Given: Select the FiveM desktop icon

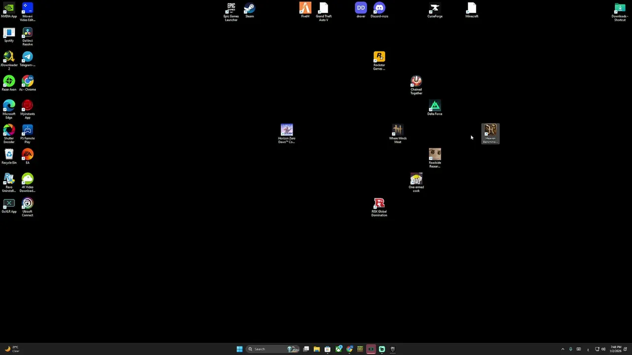Looking at the screenshot, I should tap(305, 10).
